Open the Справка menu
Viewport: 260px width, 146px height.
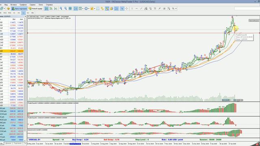[49, 5]
